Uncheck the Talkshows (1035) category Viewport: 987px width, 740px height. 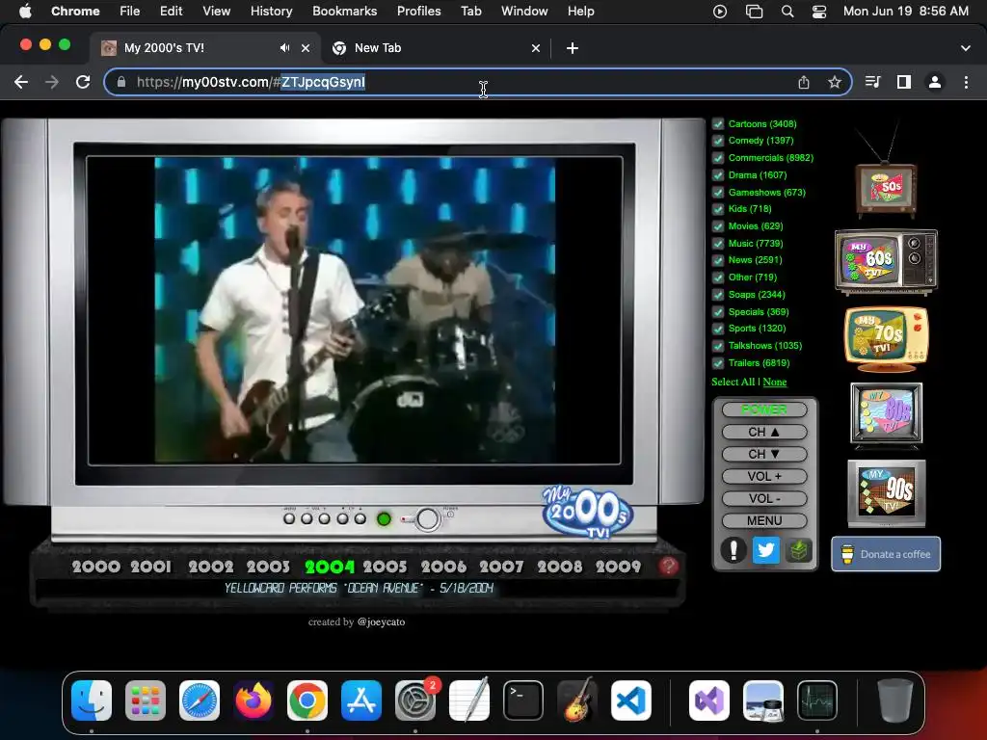click(718, 346)
